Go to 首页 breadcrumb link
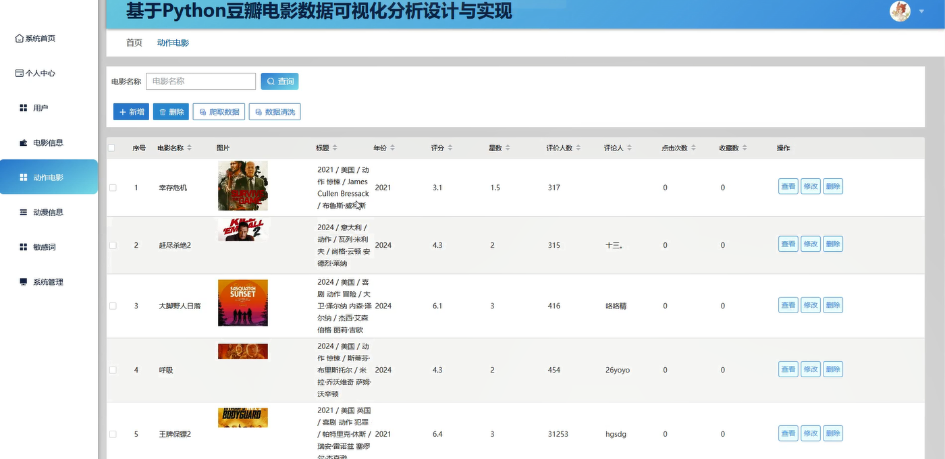The width and height of the screenshot is (945, 459). [134, 43]
